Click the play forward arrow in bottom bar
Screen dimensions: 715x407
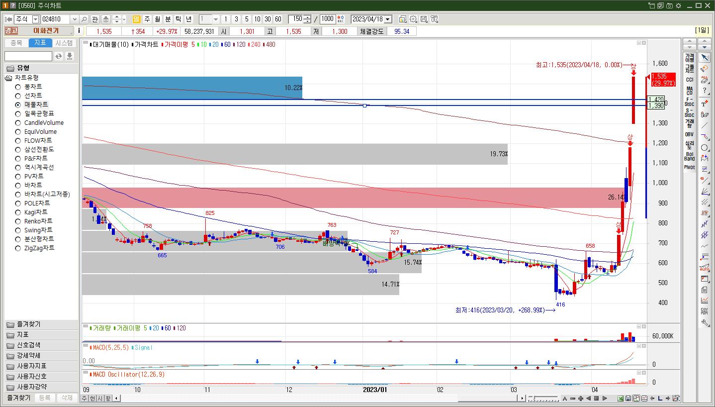605,399
